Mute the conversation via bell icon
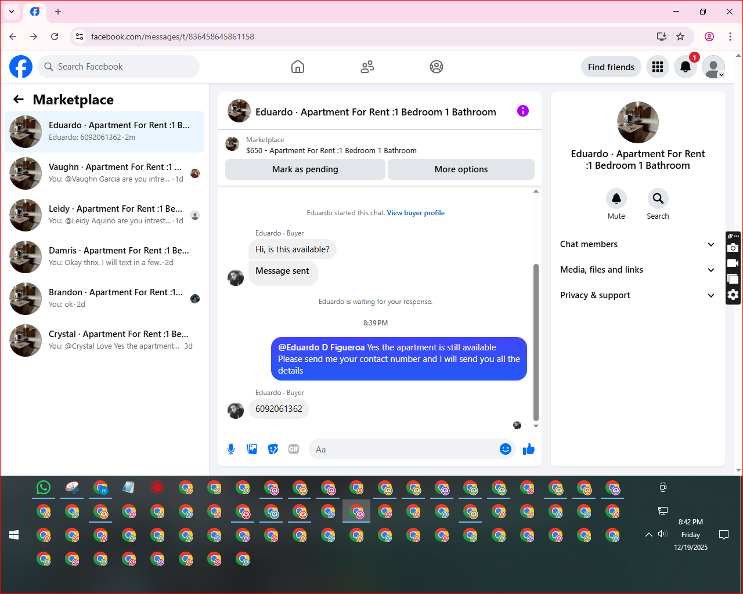Viewport: 743px width, 594px height. [x=616, y=198]
